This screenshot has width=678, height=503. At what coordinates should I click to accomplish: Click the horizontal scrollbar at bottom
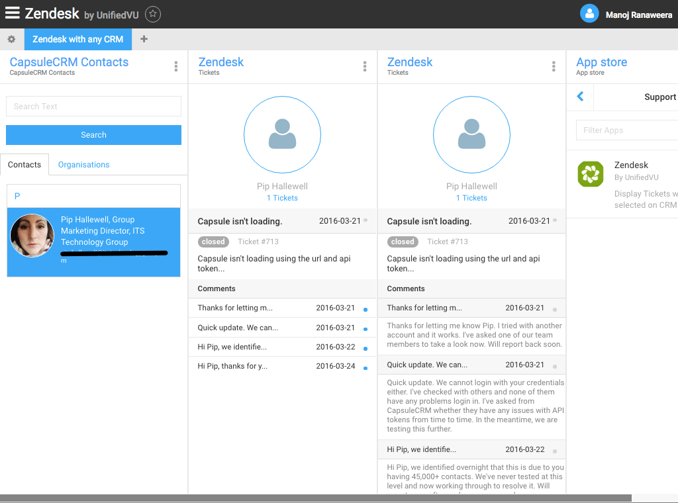click(315, 498)
